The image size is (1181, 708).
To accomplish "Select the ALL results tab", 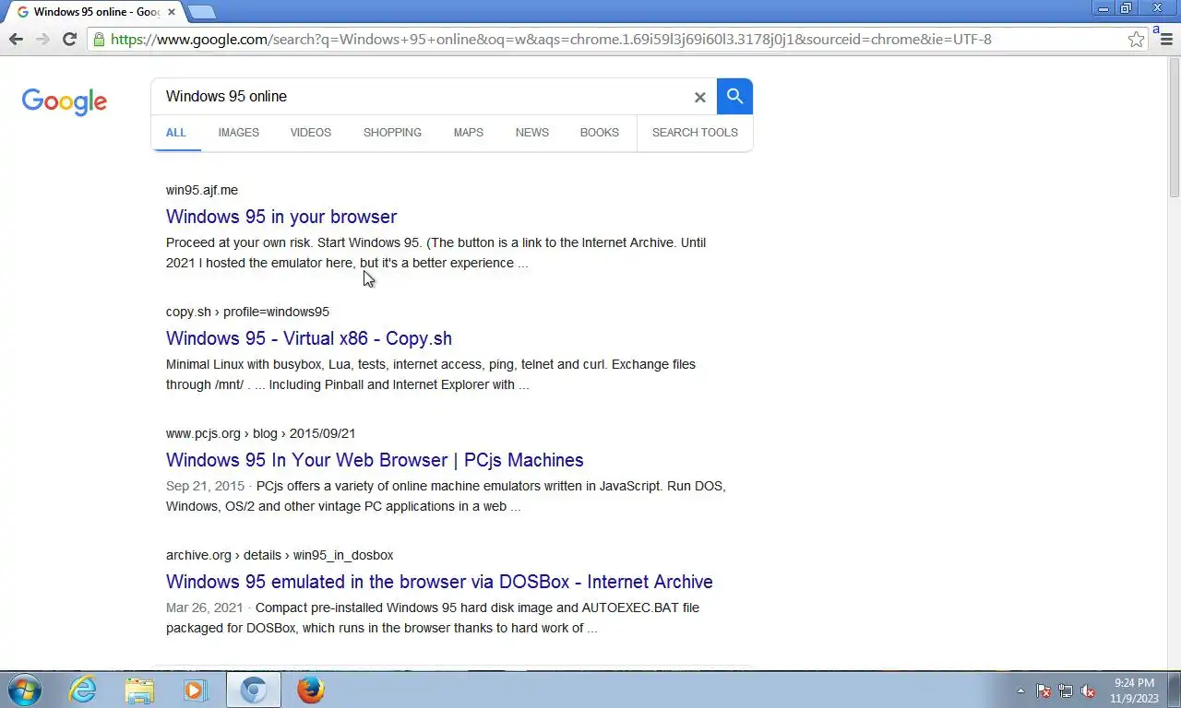I will tap(175, 133).
